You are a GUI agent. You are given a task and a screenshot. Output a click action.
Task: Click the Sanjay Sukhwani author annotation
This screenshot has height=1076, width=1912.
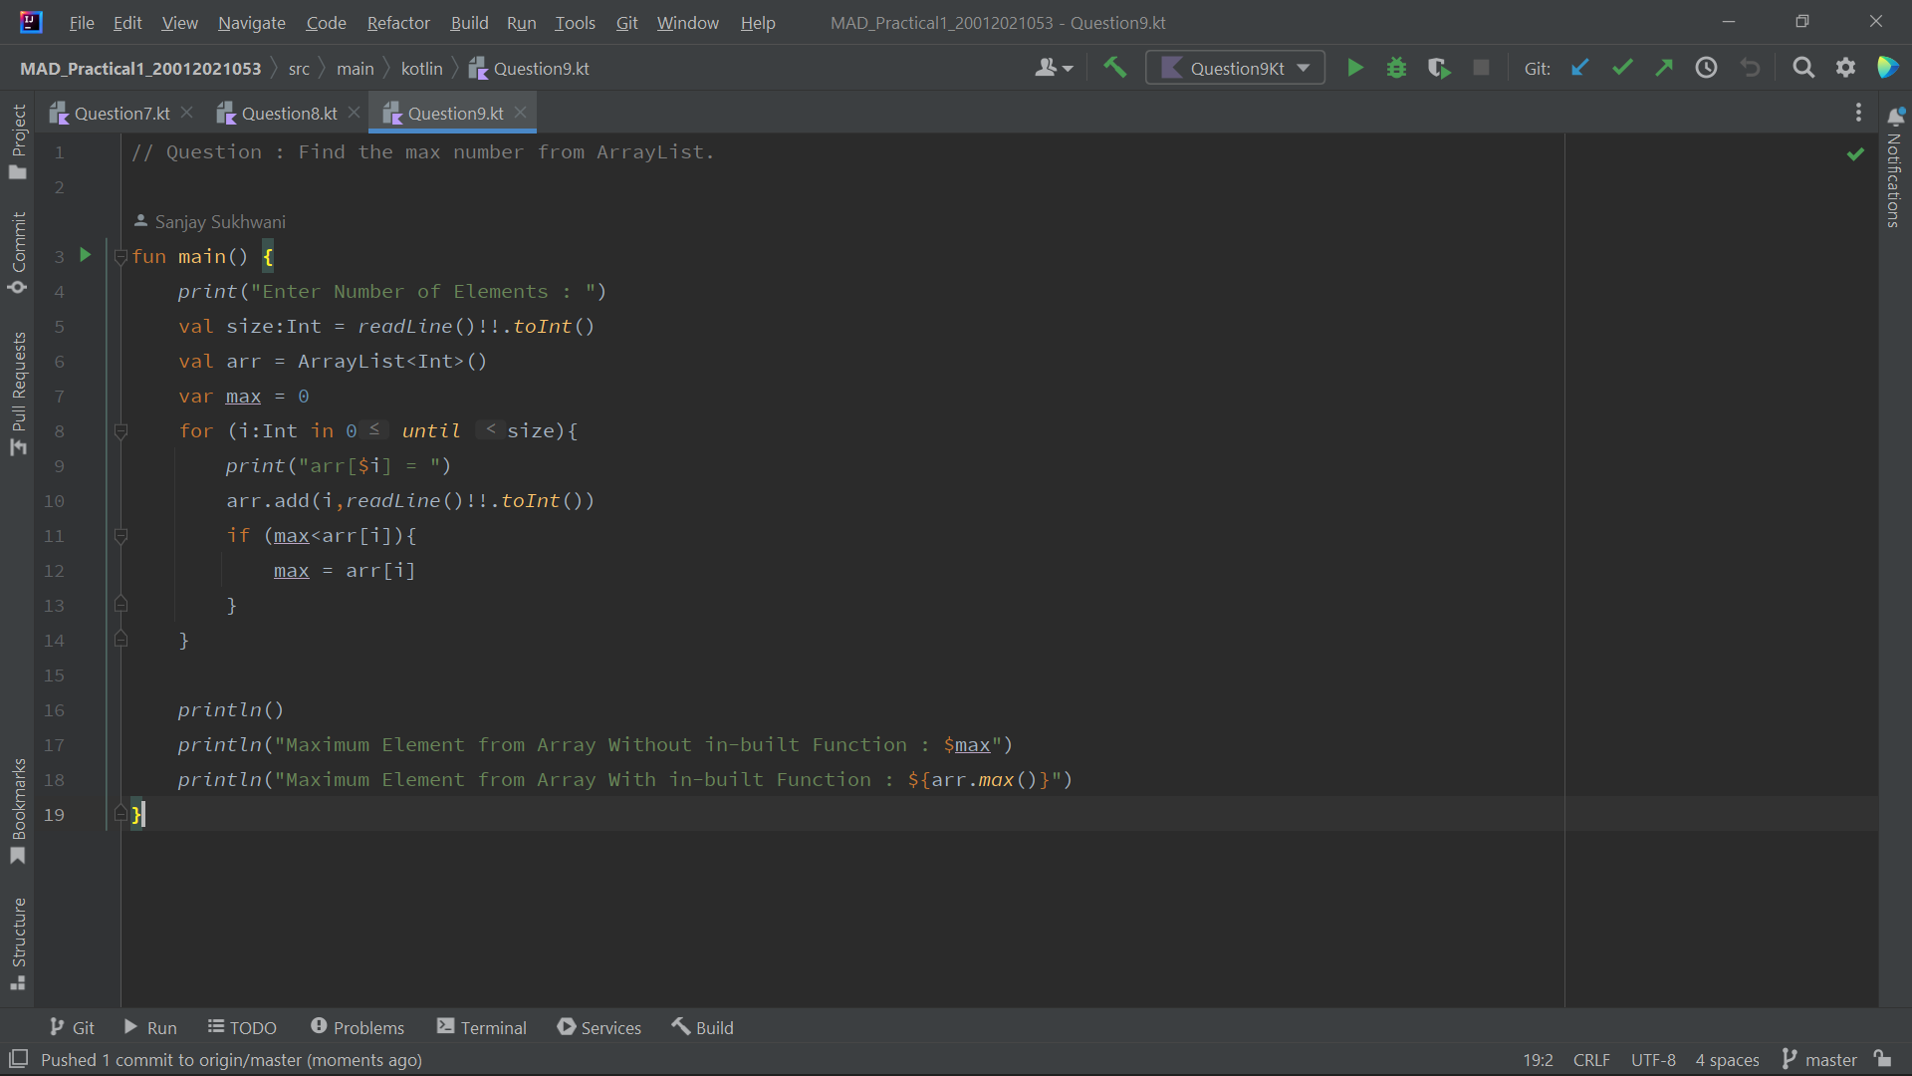(x=210, y=221)
